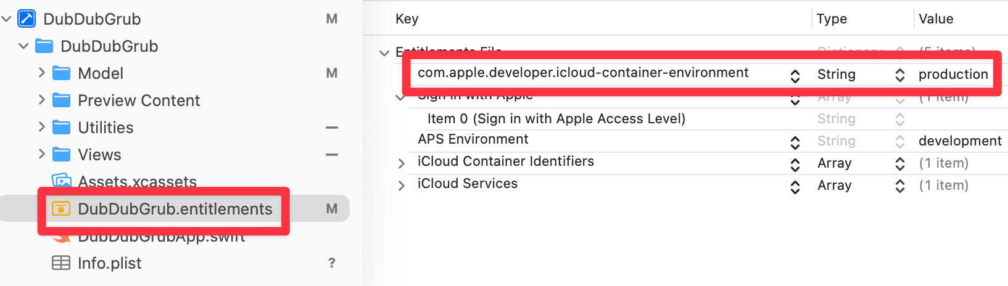
Task: Expand the Model folder chevron
Action: click(41, 73)
